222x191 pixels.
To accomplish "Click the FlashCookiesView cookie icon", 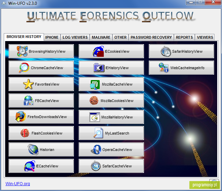I will 25,133.
